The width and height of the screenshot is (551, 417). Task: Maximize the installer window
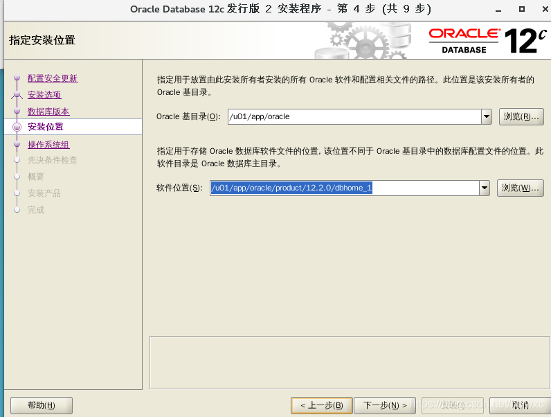(522, 9)
